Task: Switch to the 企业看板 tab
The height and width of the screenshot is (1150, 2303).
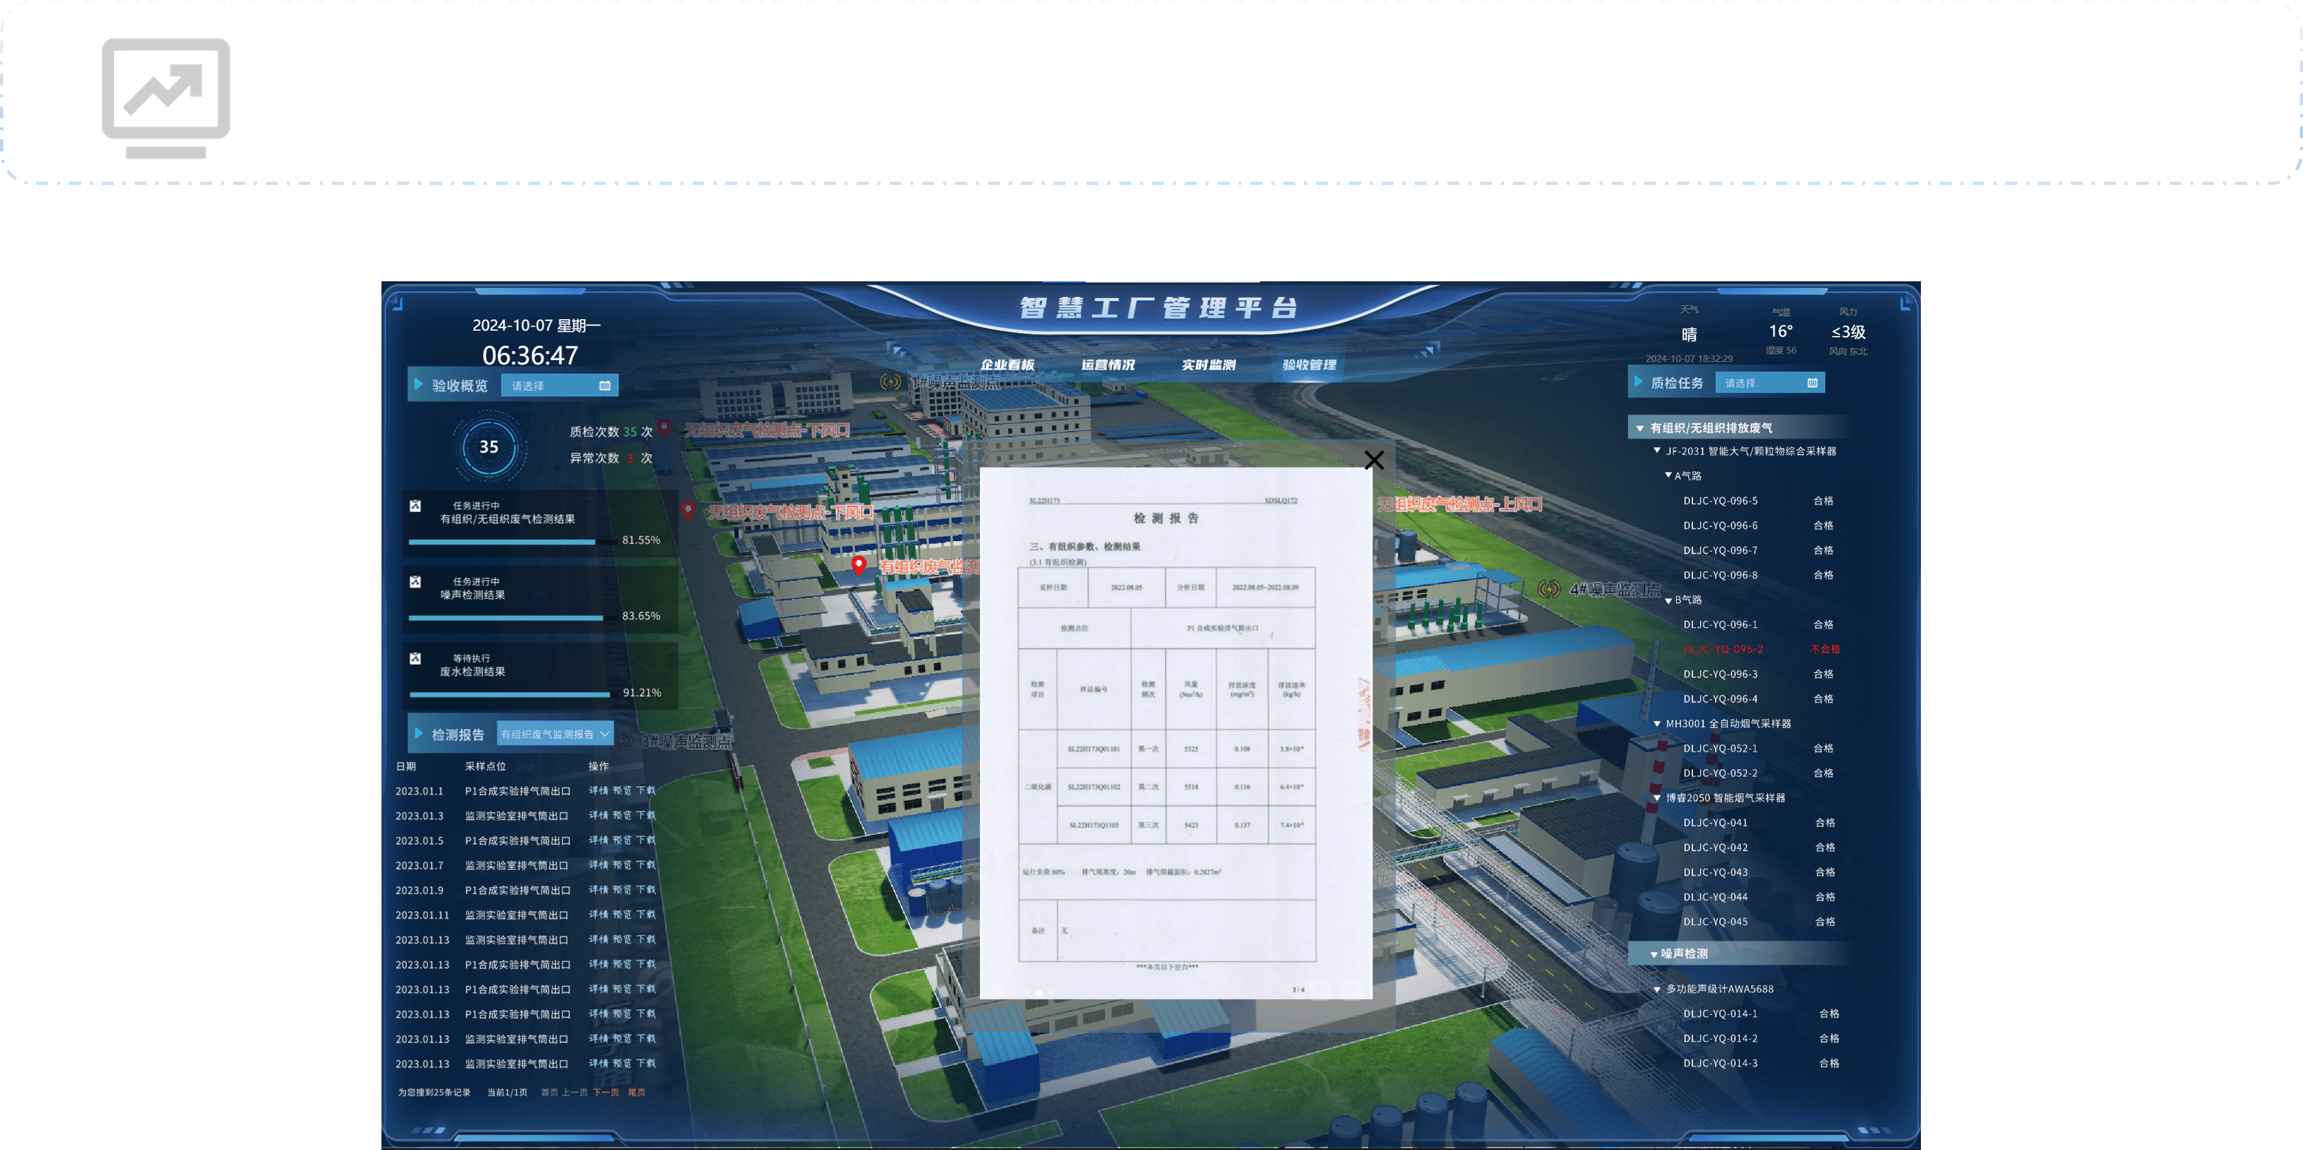Action: 1007,365
